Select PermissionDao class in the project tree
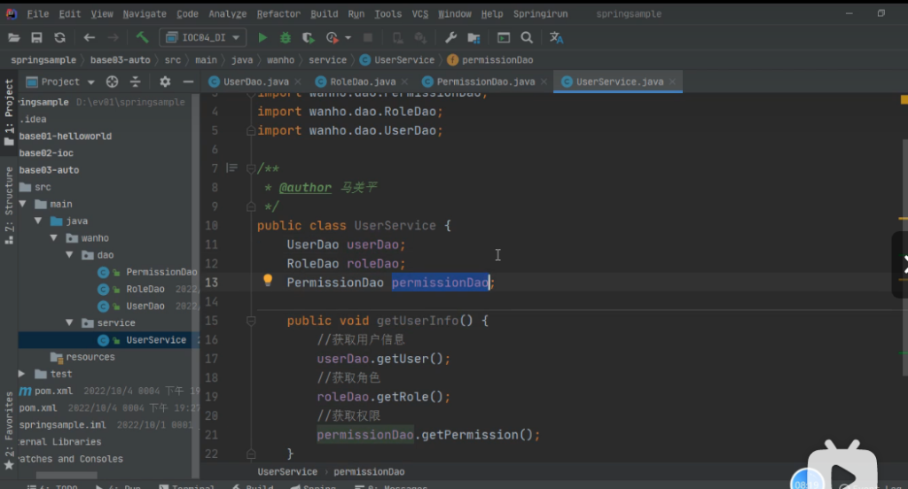 point(160,272)
